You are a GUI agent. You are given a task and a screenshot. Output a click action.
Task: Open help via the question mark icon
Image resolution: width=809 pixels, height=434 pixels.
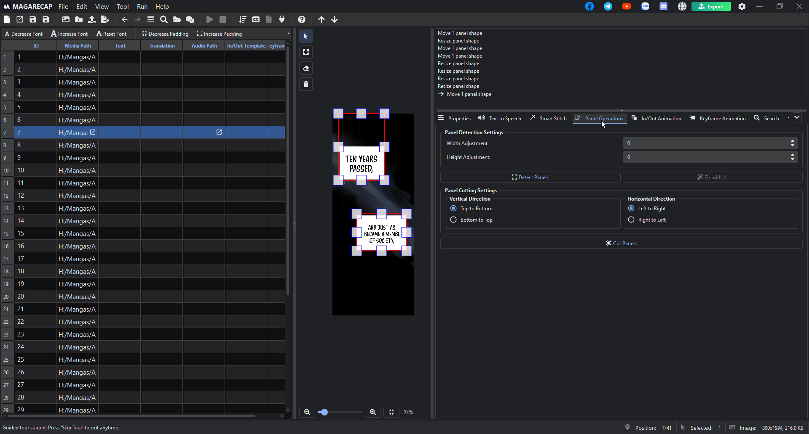[x=302, y=19]
